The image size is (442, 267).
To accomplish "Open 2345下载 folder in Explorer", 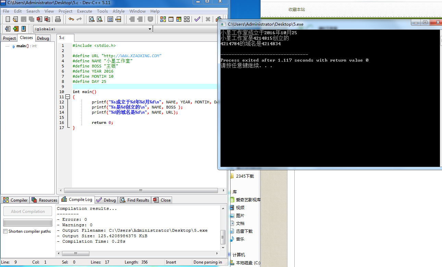I will click(x=245, y=176).
